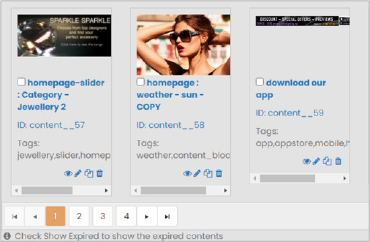Open the download our app title link
The image size is (370, 242).
click(291, 89)
